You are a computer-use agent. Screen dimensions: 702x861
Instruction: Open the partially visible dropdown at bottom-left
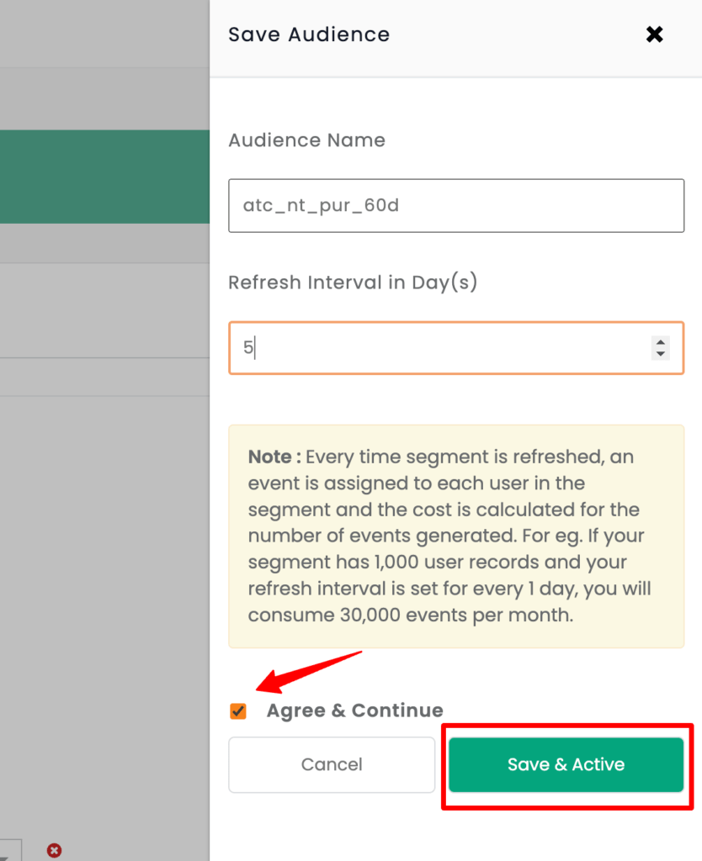[x=10, y=850]
